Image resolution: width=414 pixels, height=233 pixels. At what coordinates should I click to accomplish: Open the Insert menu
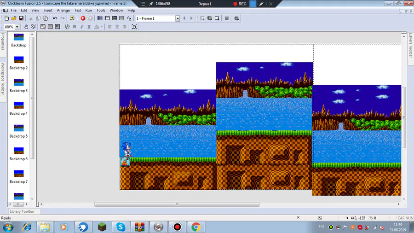tap(48, 10)
